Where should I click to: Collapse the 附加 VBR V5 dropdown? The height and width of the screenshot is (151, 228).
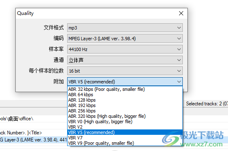[x=125, y=82]
